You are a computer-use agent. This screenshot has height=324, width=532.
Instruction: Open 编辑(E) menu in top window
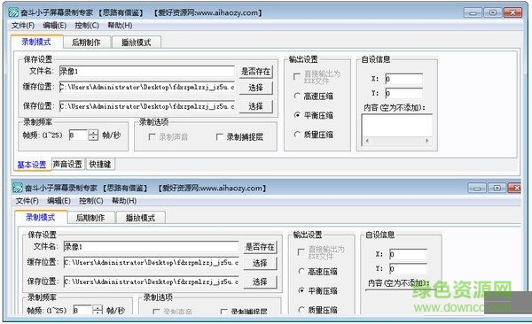point(55,26)
